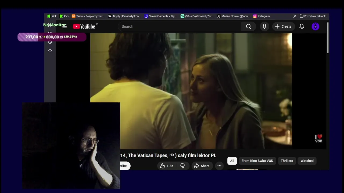Open the three-dot more actions menu

pyautogui.click(x=219, y=166)
